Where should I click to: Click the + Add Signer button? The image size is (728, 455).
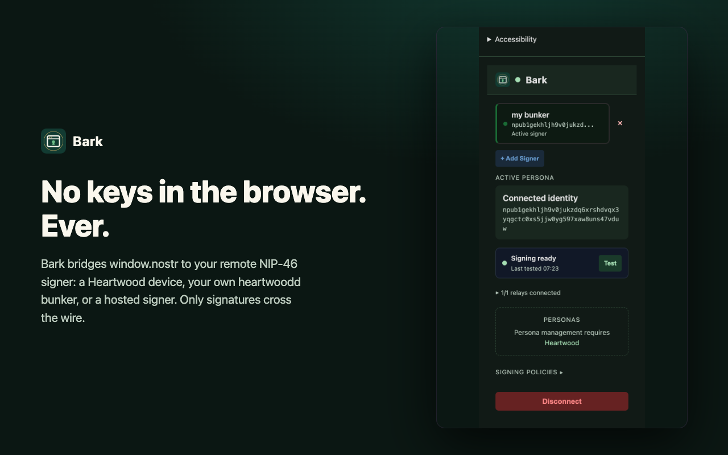[x=520, y=159]
